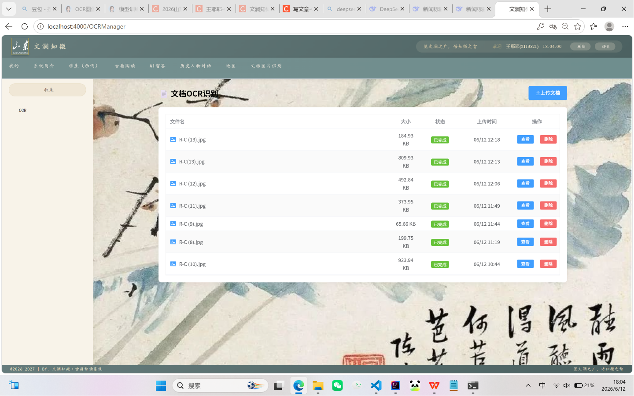Open the 学生（示例） menu item
634x396 pixels.
84,66
